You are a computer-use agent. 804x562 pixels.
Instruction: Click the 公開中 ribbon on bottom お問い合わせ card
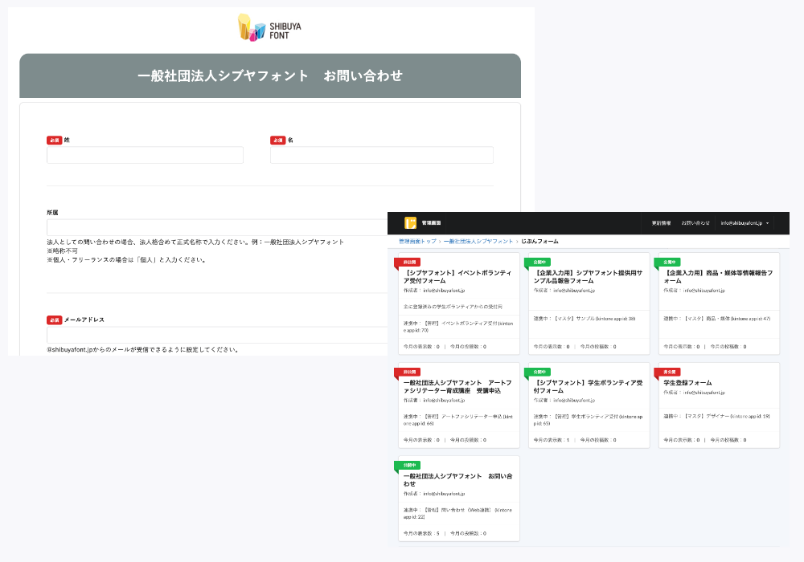coord(408,463)
